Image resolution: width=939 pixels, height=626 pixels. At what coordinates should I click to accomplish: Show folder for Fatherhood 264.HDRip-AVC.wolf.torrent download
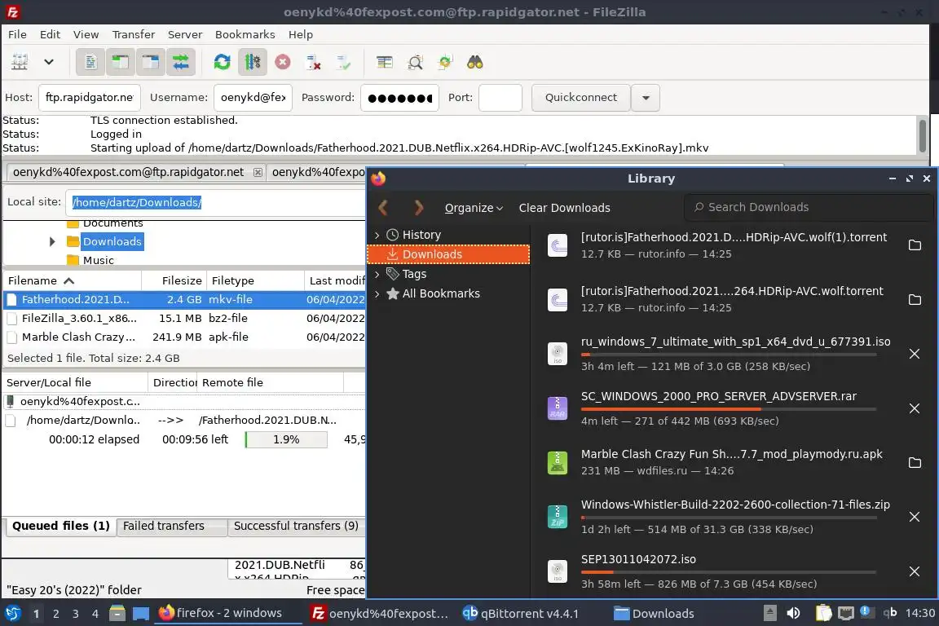click(x=914, y=299)
